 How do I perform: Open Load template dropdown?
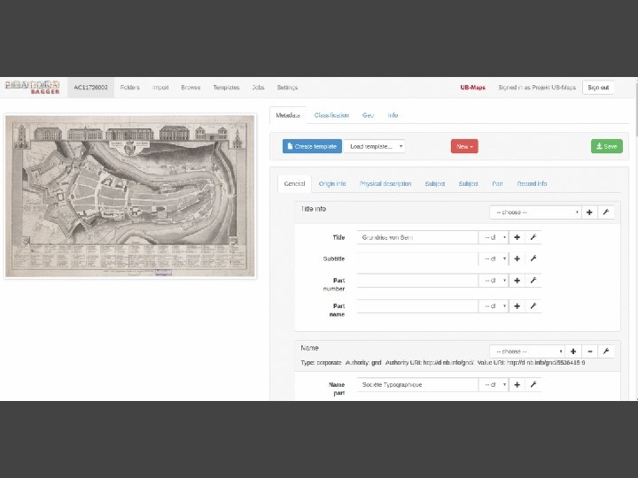(x=374, y=146)
